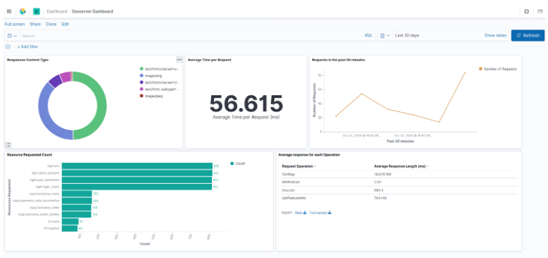548x258 pixels.
Task: Go to Dashboard breadcrumb
Action: pyautogui.click(x=57, y=11)
